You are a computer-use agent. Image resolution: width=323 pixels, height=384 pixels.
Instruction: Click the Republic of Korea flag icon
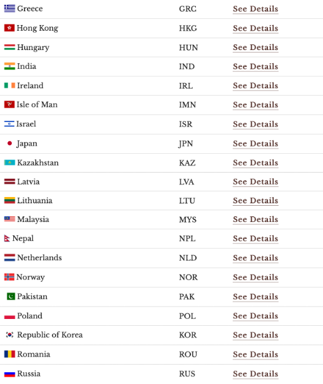coord(9,335)
